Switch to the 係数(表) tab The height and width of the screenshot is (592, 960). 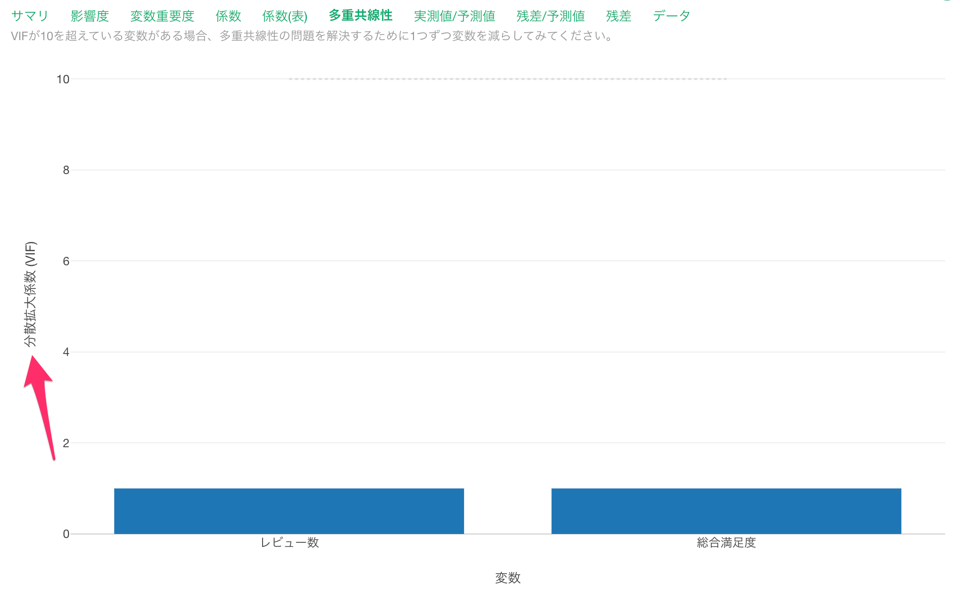[x=285, y=16]
